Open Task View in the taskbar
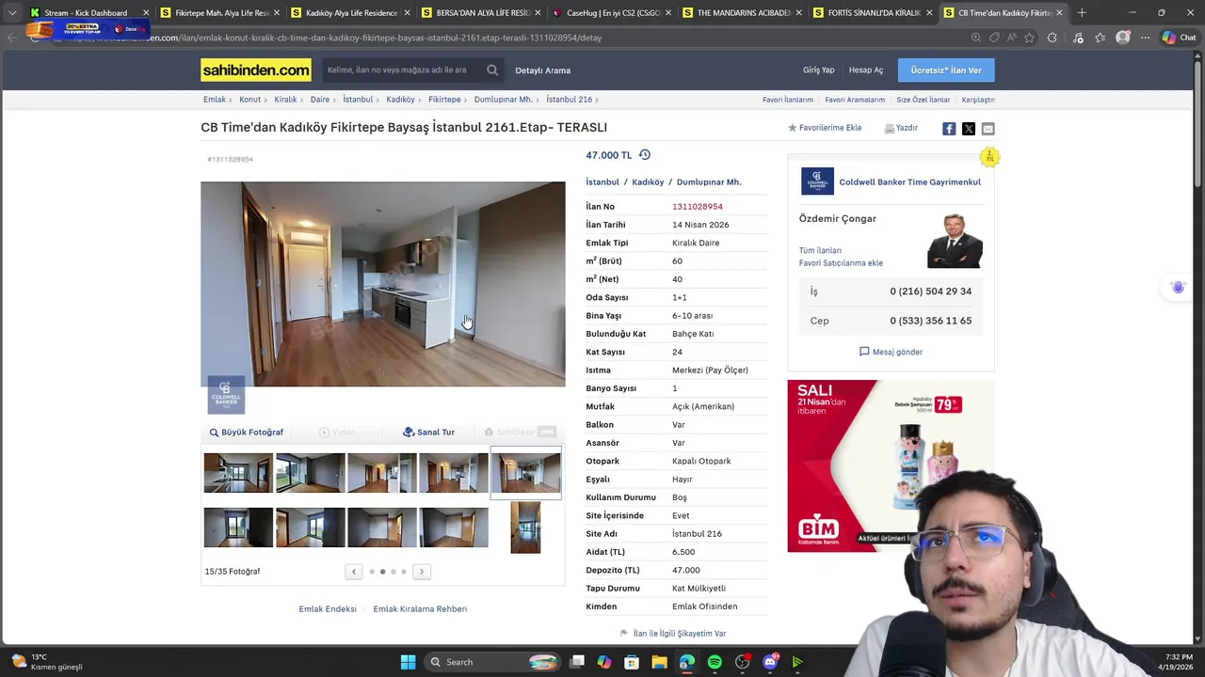 coord(577,662)
